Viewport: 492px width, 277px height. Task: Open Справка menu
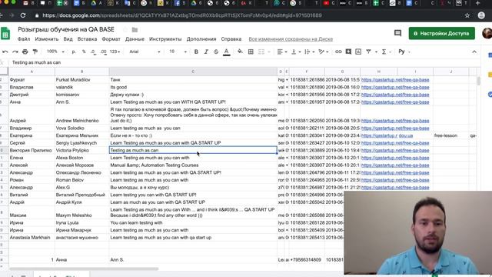[x=231, y=39]
